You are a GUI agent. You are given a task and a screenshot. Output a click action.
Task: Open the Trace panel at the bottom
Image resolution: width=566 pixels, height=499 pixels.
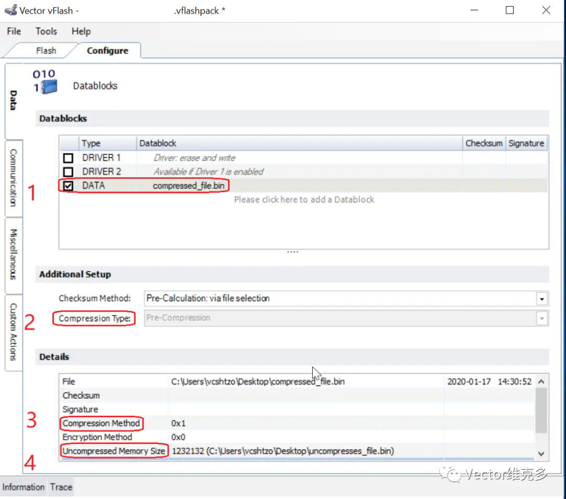(x=61, y=487)
